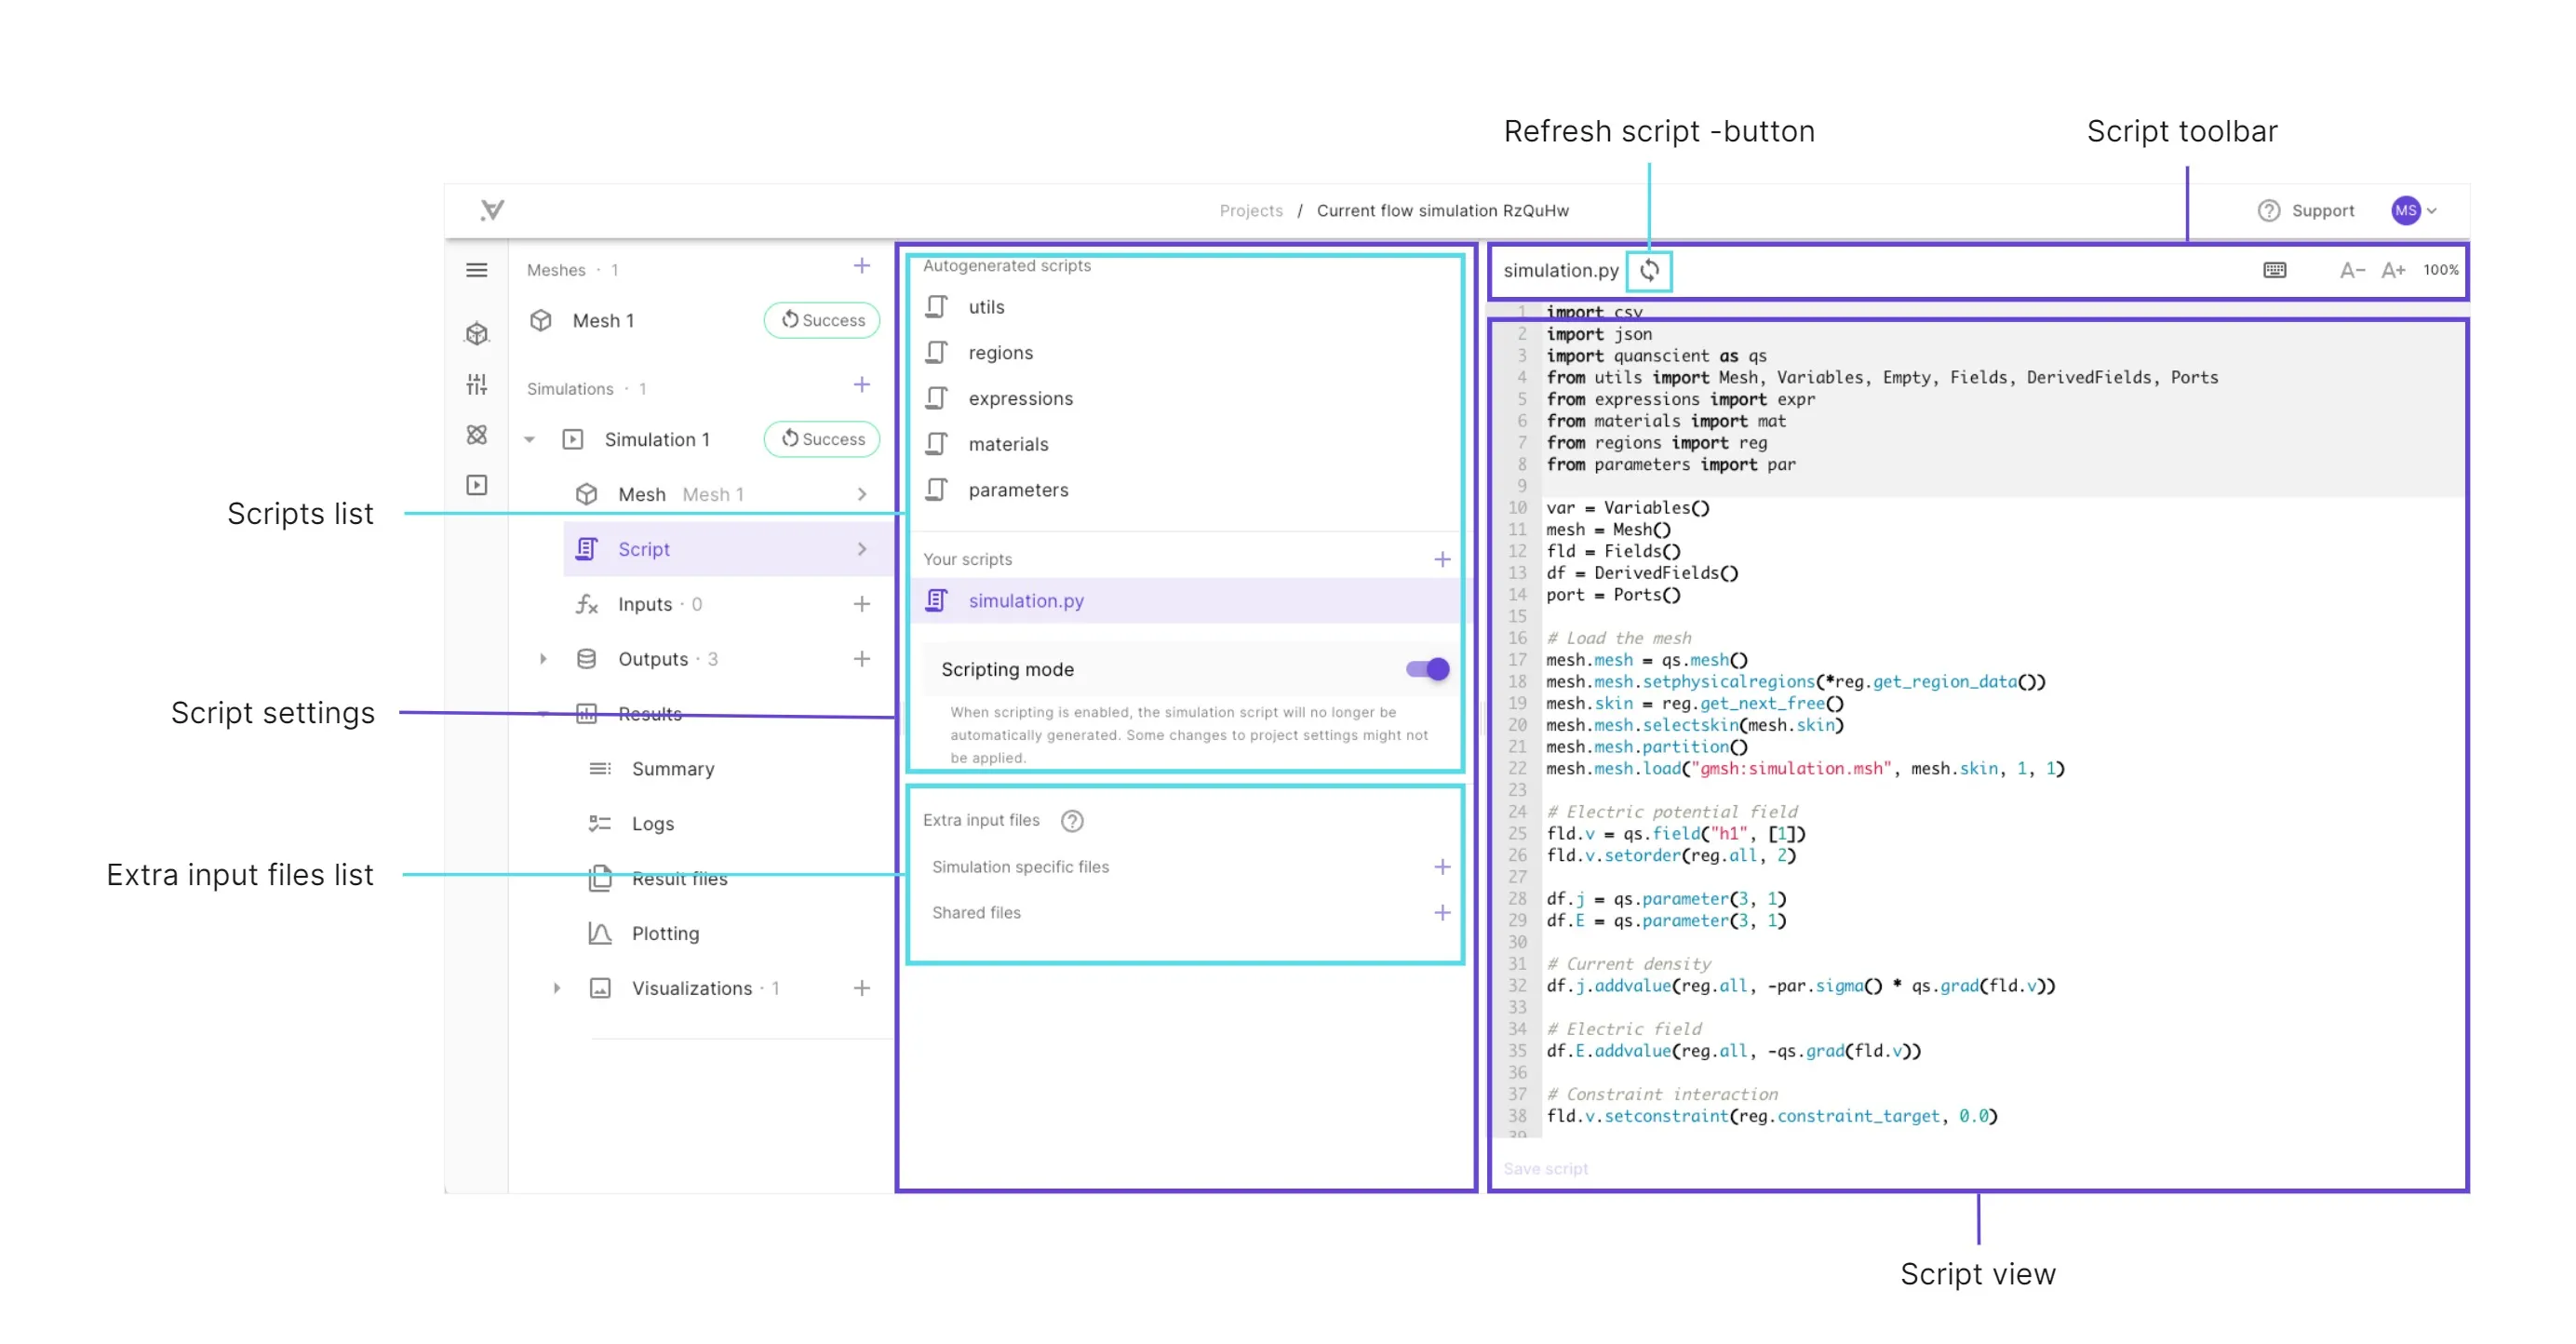This screenshot has height=1344, width=2576.
Task: Increase font size with A+ button
Action: click(x=2393, y=270)
